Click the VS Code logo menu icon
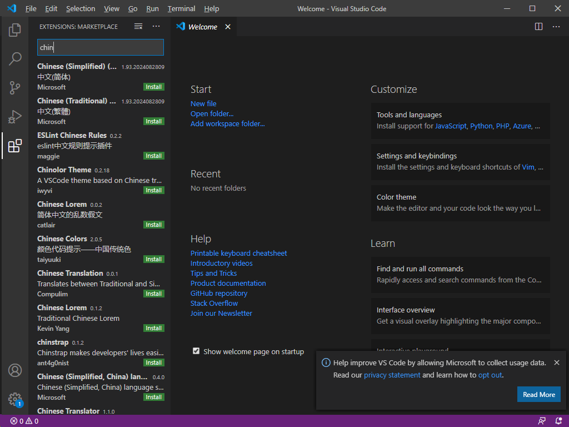 (x=12, y=8)
